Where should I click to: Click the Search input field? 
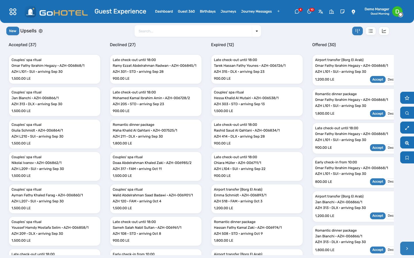(x=194, y=31)
